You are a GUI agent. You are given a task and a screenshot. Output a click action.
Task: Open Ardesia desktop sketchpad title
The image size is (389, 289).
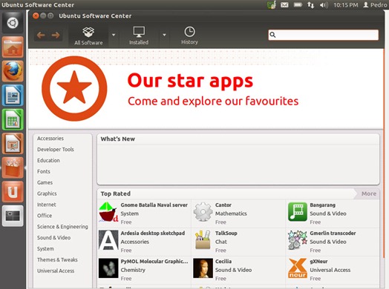(153, 233)
